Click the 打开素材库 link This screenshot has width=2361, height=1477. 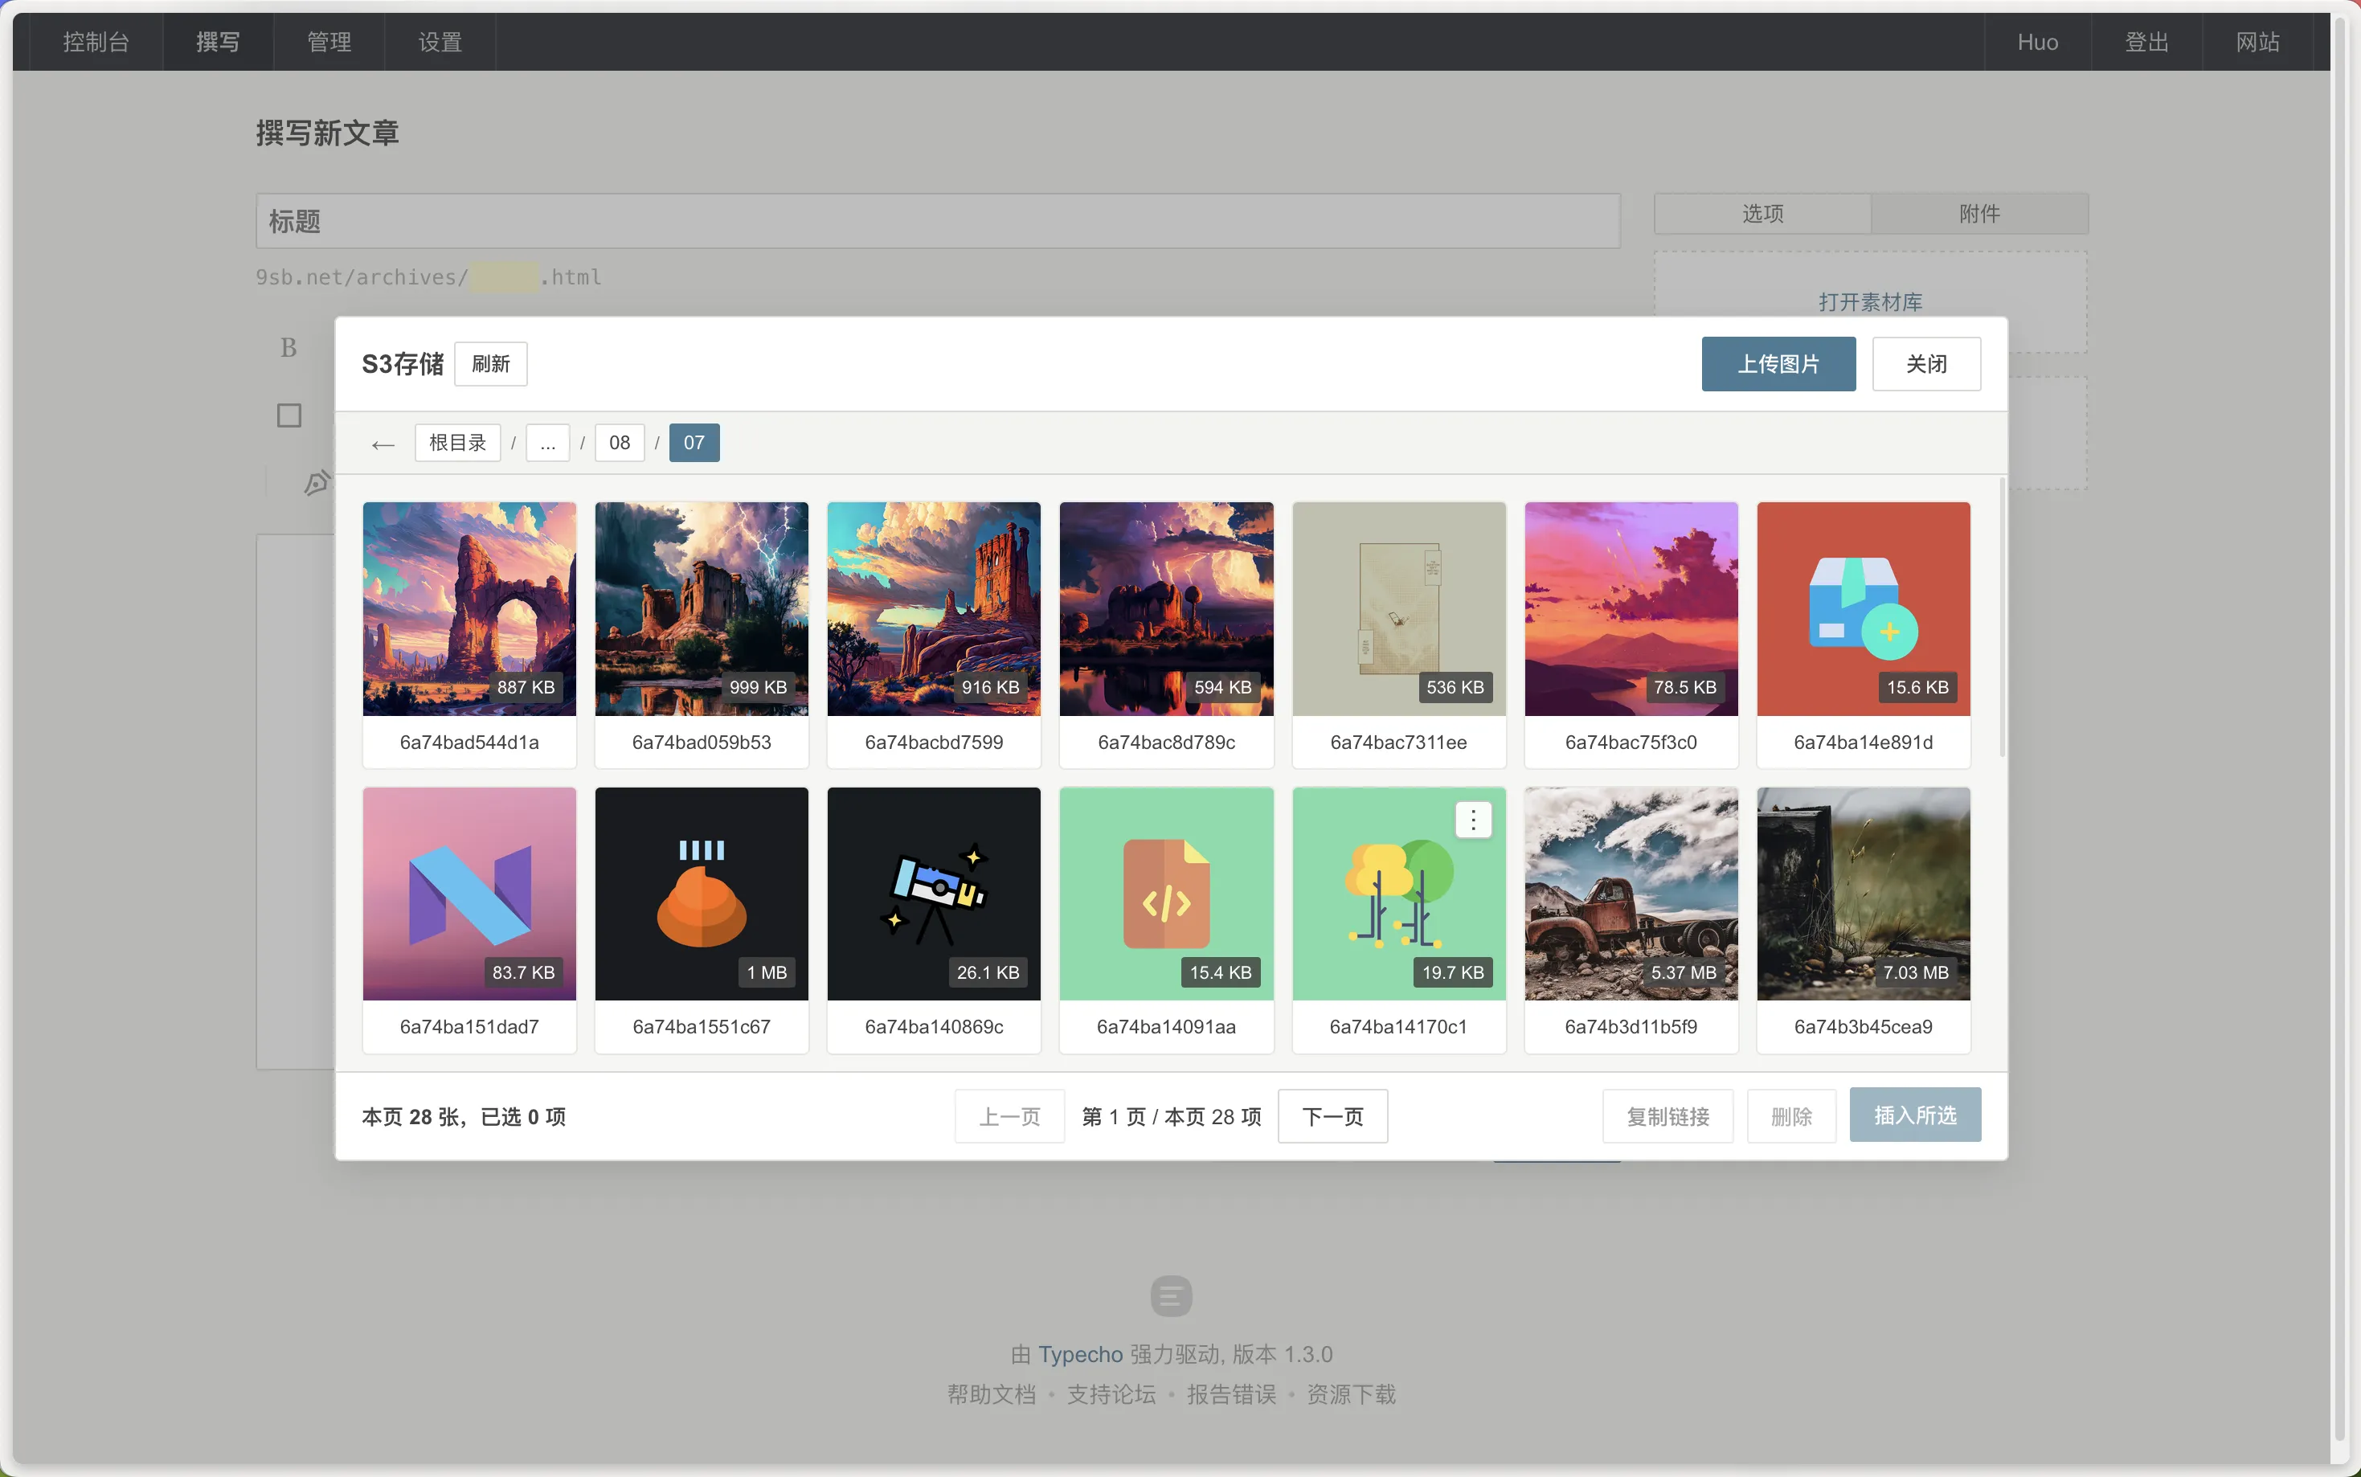pos(1870,302)
